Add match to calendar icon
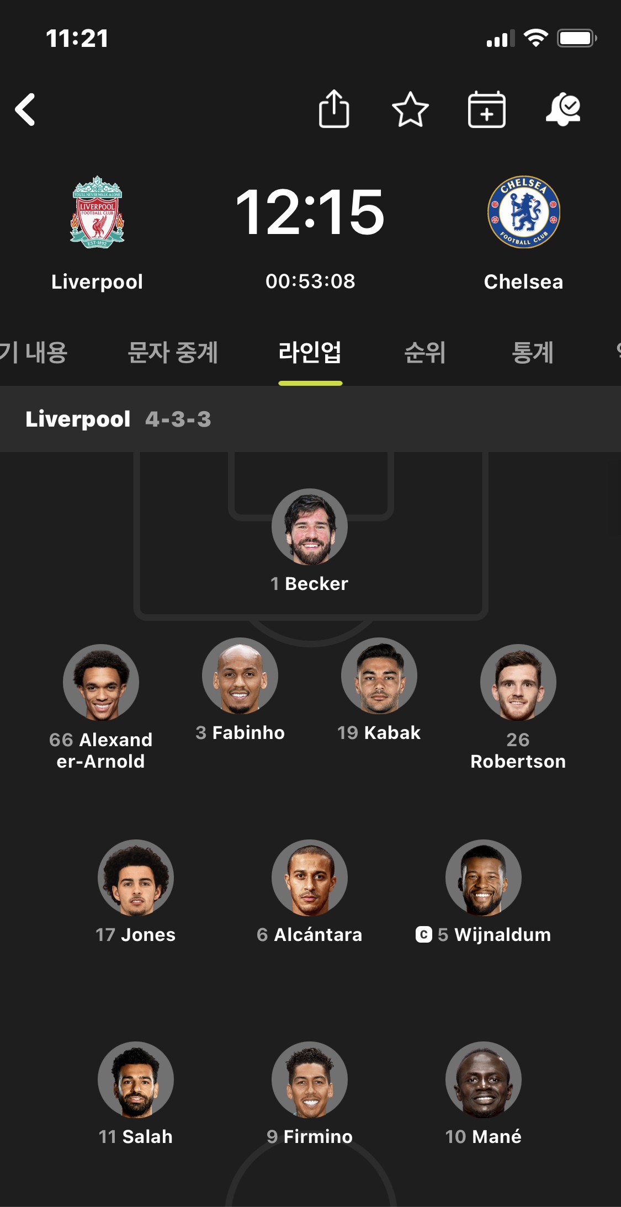Viewport: 621px width, 1207px height. point(487,109)
